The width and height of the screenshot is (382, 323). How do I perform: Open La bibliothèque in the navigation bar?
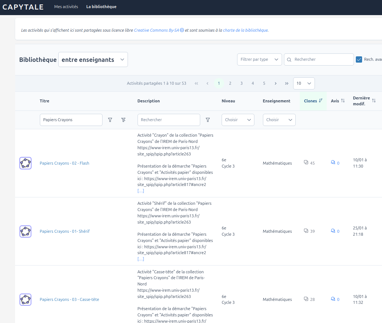101,7
